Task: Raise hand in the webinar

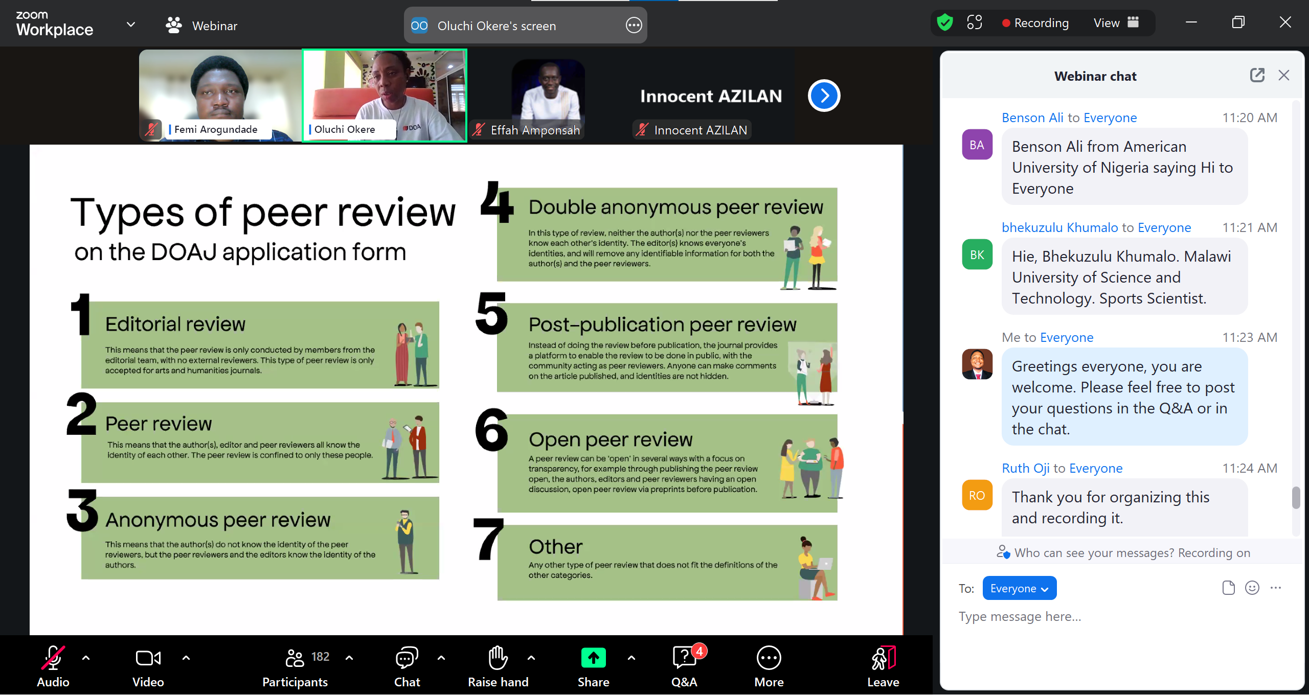Action: [498, 667]
